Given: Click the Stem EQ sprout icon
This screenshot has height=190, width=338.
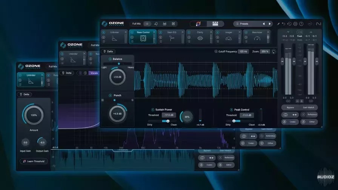Looking at the screenshot, I should click(172, 38).
